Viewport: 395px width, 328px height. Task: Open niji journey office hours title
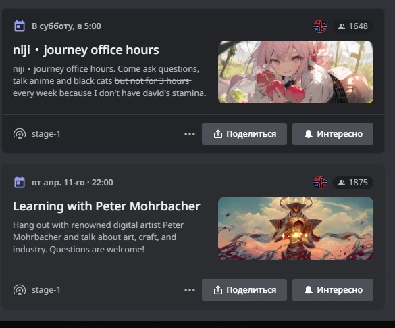(86, 50)
